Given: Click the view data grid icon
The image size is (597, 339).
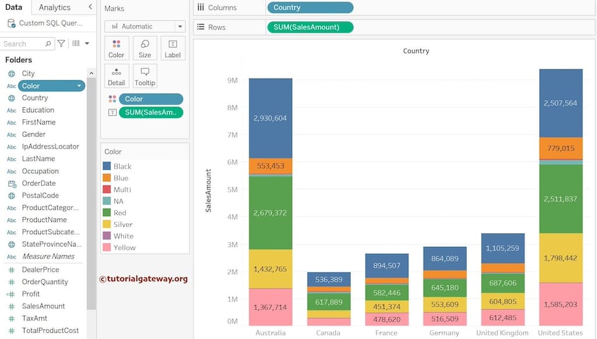Looking at the screenshot, I should [x=78, y=43].
